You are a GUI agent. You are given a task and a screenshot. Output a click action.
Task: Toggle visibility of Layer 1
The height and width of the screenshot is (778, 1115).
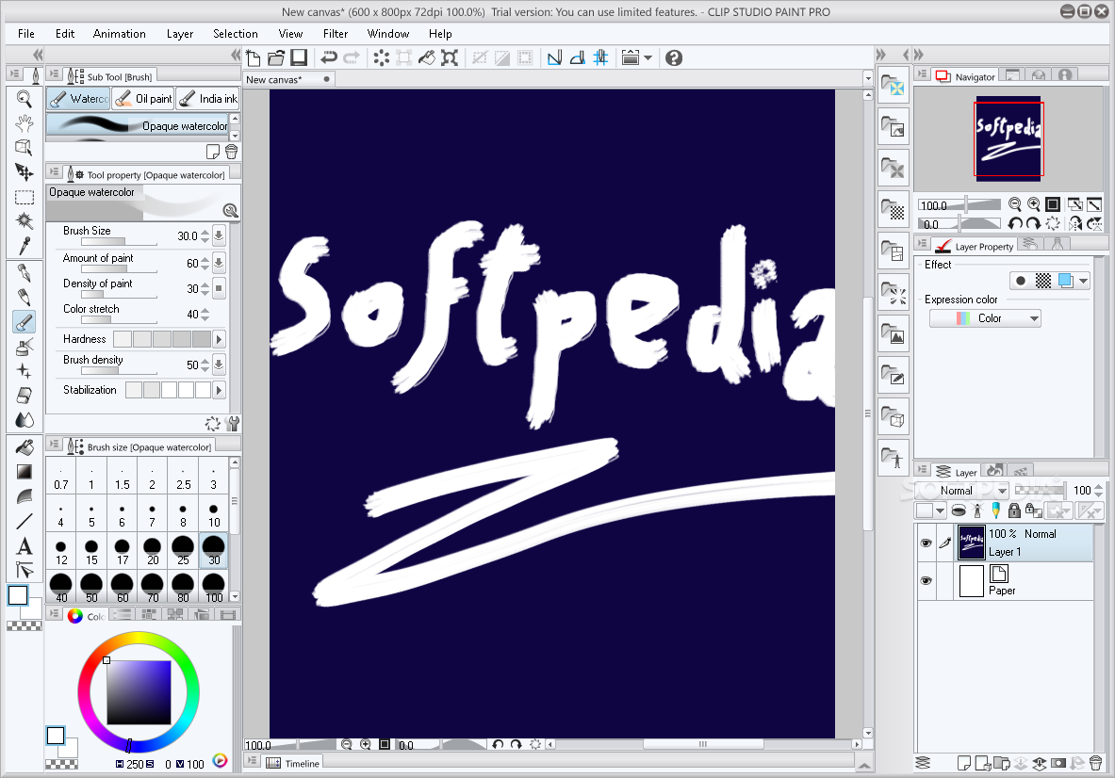(x=926, y=543)
